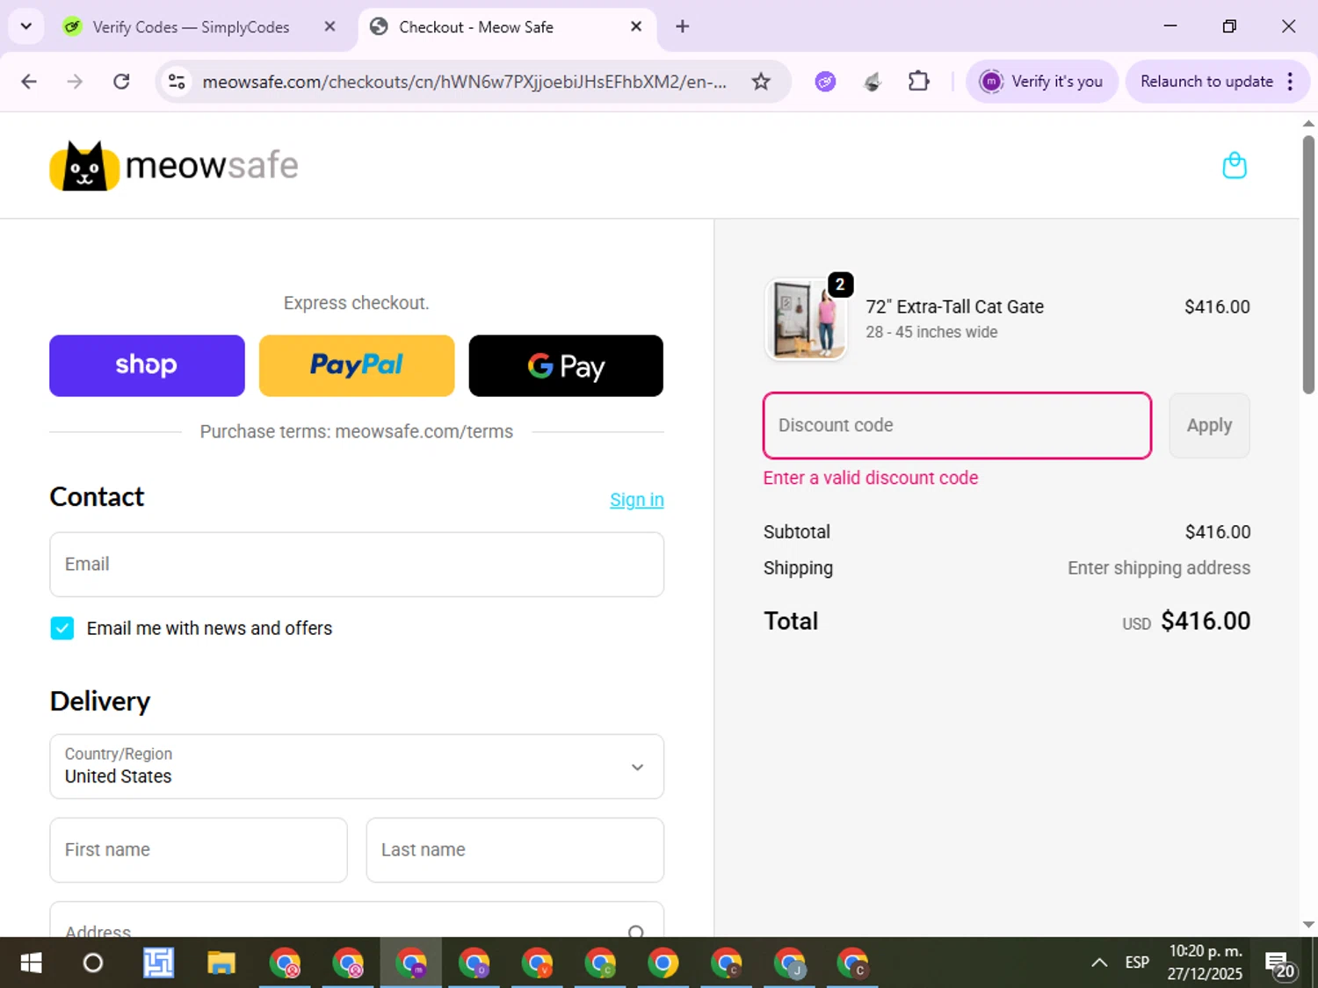Reload the checkout page
The image size is (1318, 988).
point(122,82)
